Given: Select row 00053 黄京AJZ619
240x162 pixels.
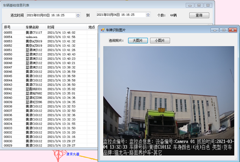Looking at the screenshot, I should pos(50,41).
